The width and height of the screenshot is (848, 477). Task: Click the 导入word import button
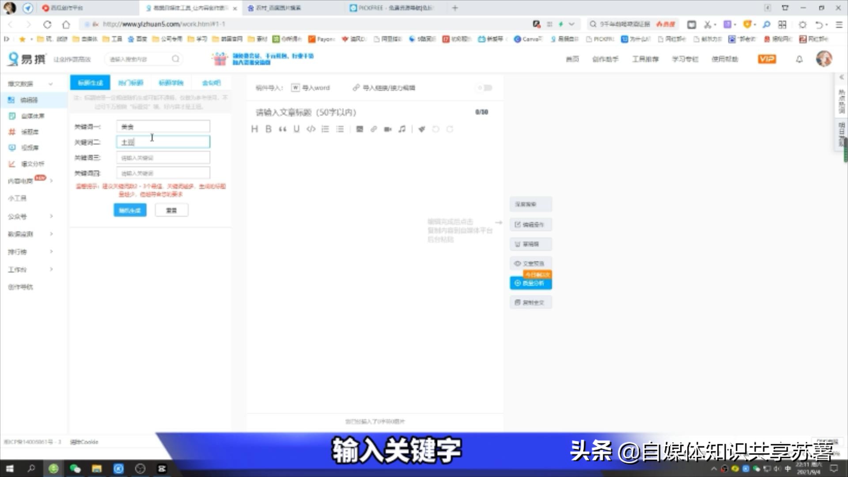point(310,87)
